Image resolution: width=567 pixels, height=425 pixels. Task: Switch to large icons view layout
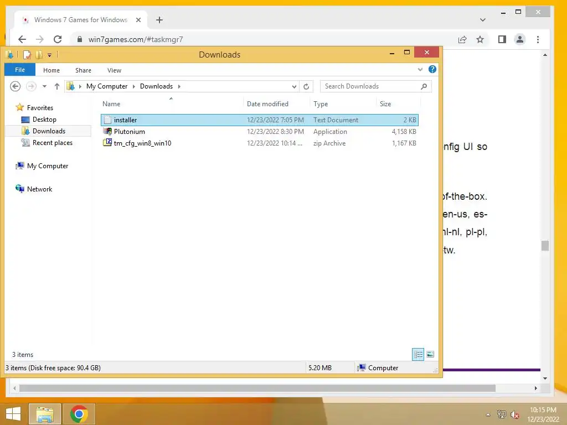click(430, 355)
